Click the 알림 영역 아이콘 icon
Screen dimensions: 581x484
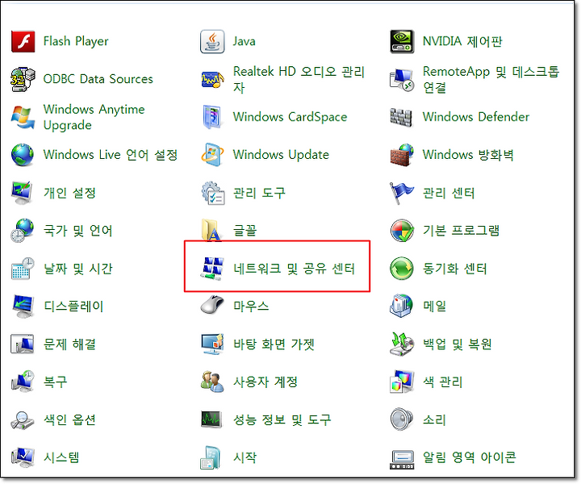pyautogui.click(x=402, y=460)
